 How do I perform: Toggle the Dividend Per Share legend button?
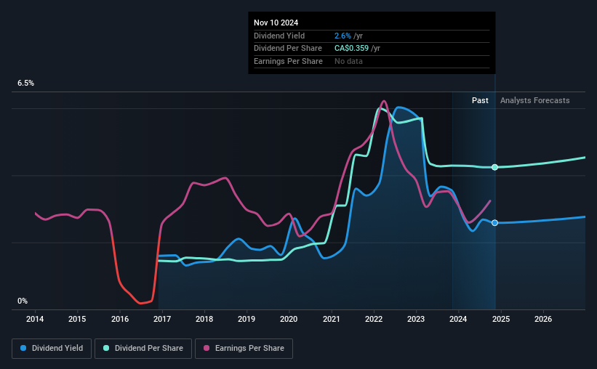pos(143,349)
